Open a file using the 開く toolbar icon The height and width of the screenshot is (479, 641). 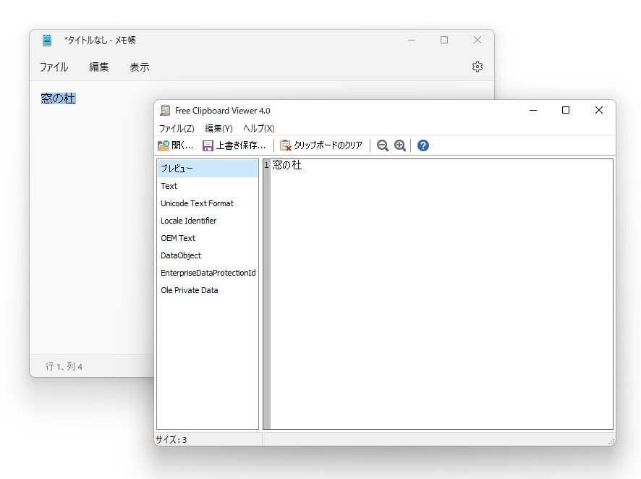[174, 145]
